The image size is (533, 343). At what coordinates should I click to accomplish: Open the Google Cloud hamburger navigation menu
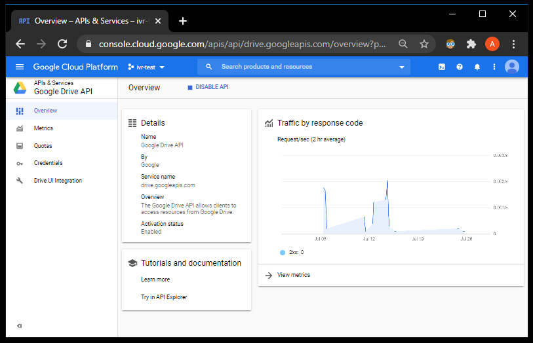click(20, 67)
